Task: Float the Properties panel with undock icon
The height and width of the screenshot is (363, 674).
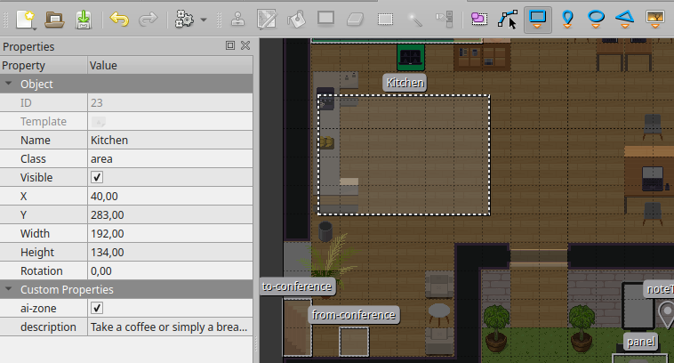Action: 230,45
